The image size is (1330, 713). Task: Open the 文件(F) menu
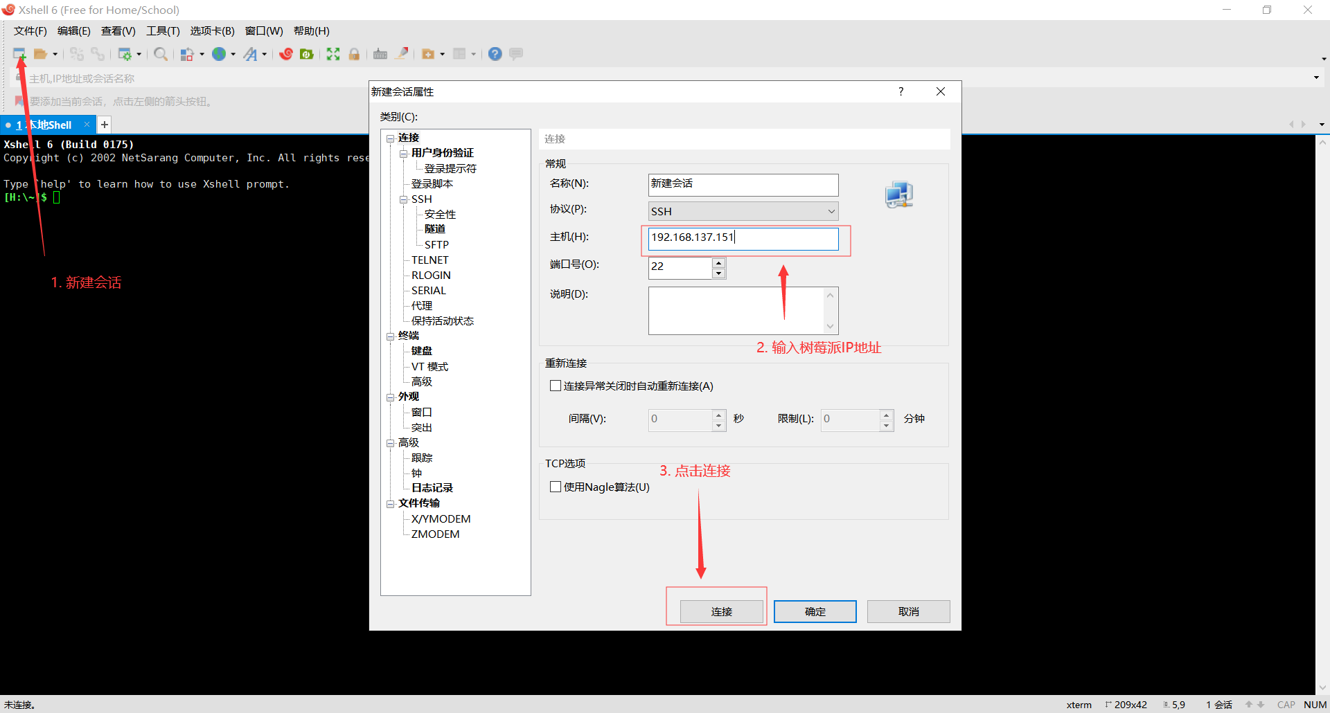[x=30, y=31]
